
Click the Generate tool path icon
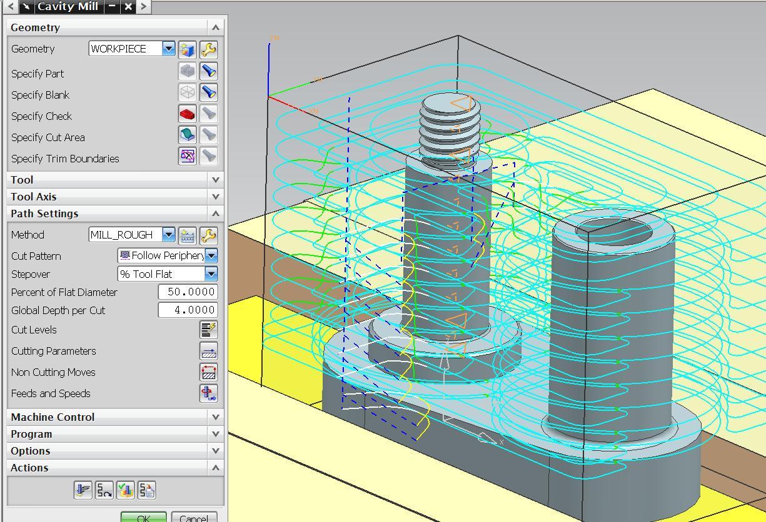point(83,491)
